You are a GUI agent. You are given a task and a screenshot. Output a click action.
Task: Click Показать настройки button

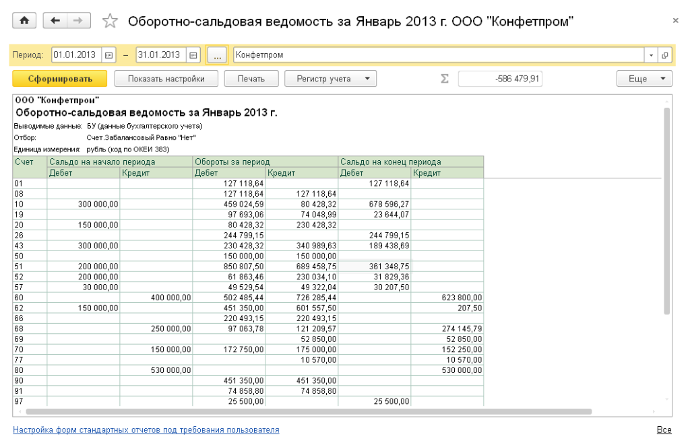[x=166, y=79]
